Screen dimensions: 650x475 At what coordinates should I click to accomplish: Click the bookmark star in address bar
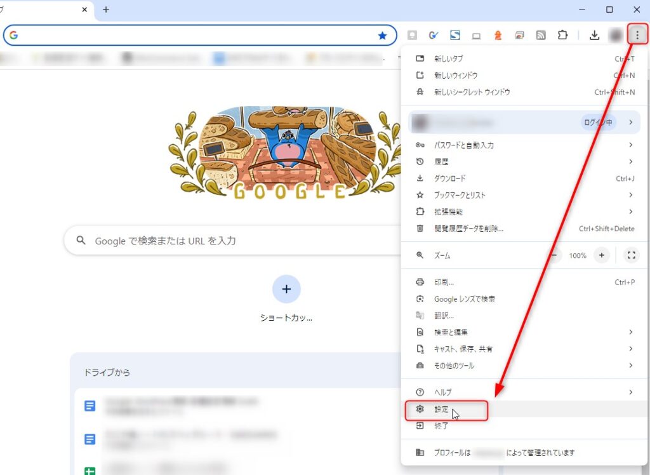click(382, 36)
